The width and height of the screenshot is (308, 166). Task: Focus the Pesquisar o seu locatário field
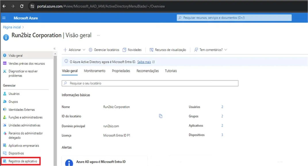(150, 83)
